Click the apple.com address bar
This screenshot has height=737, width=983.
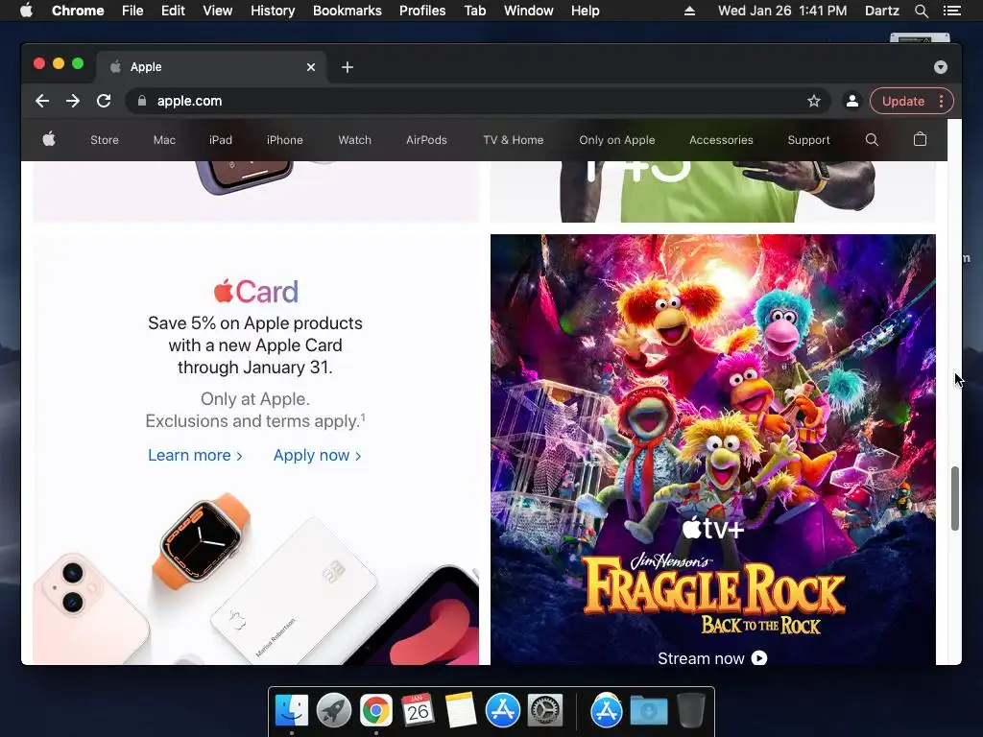(478, 101)
